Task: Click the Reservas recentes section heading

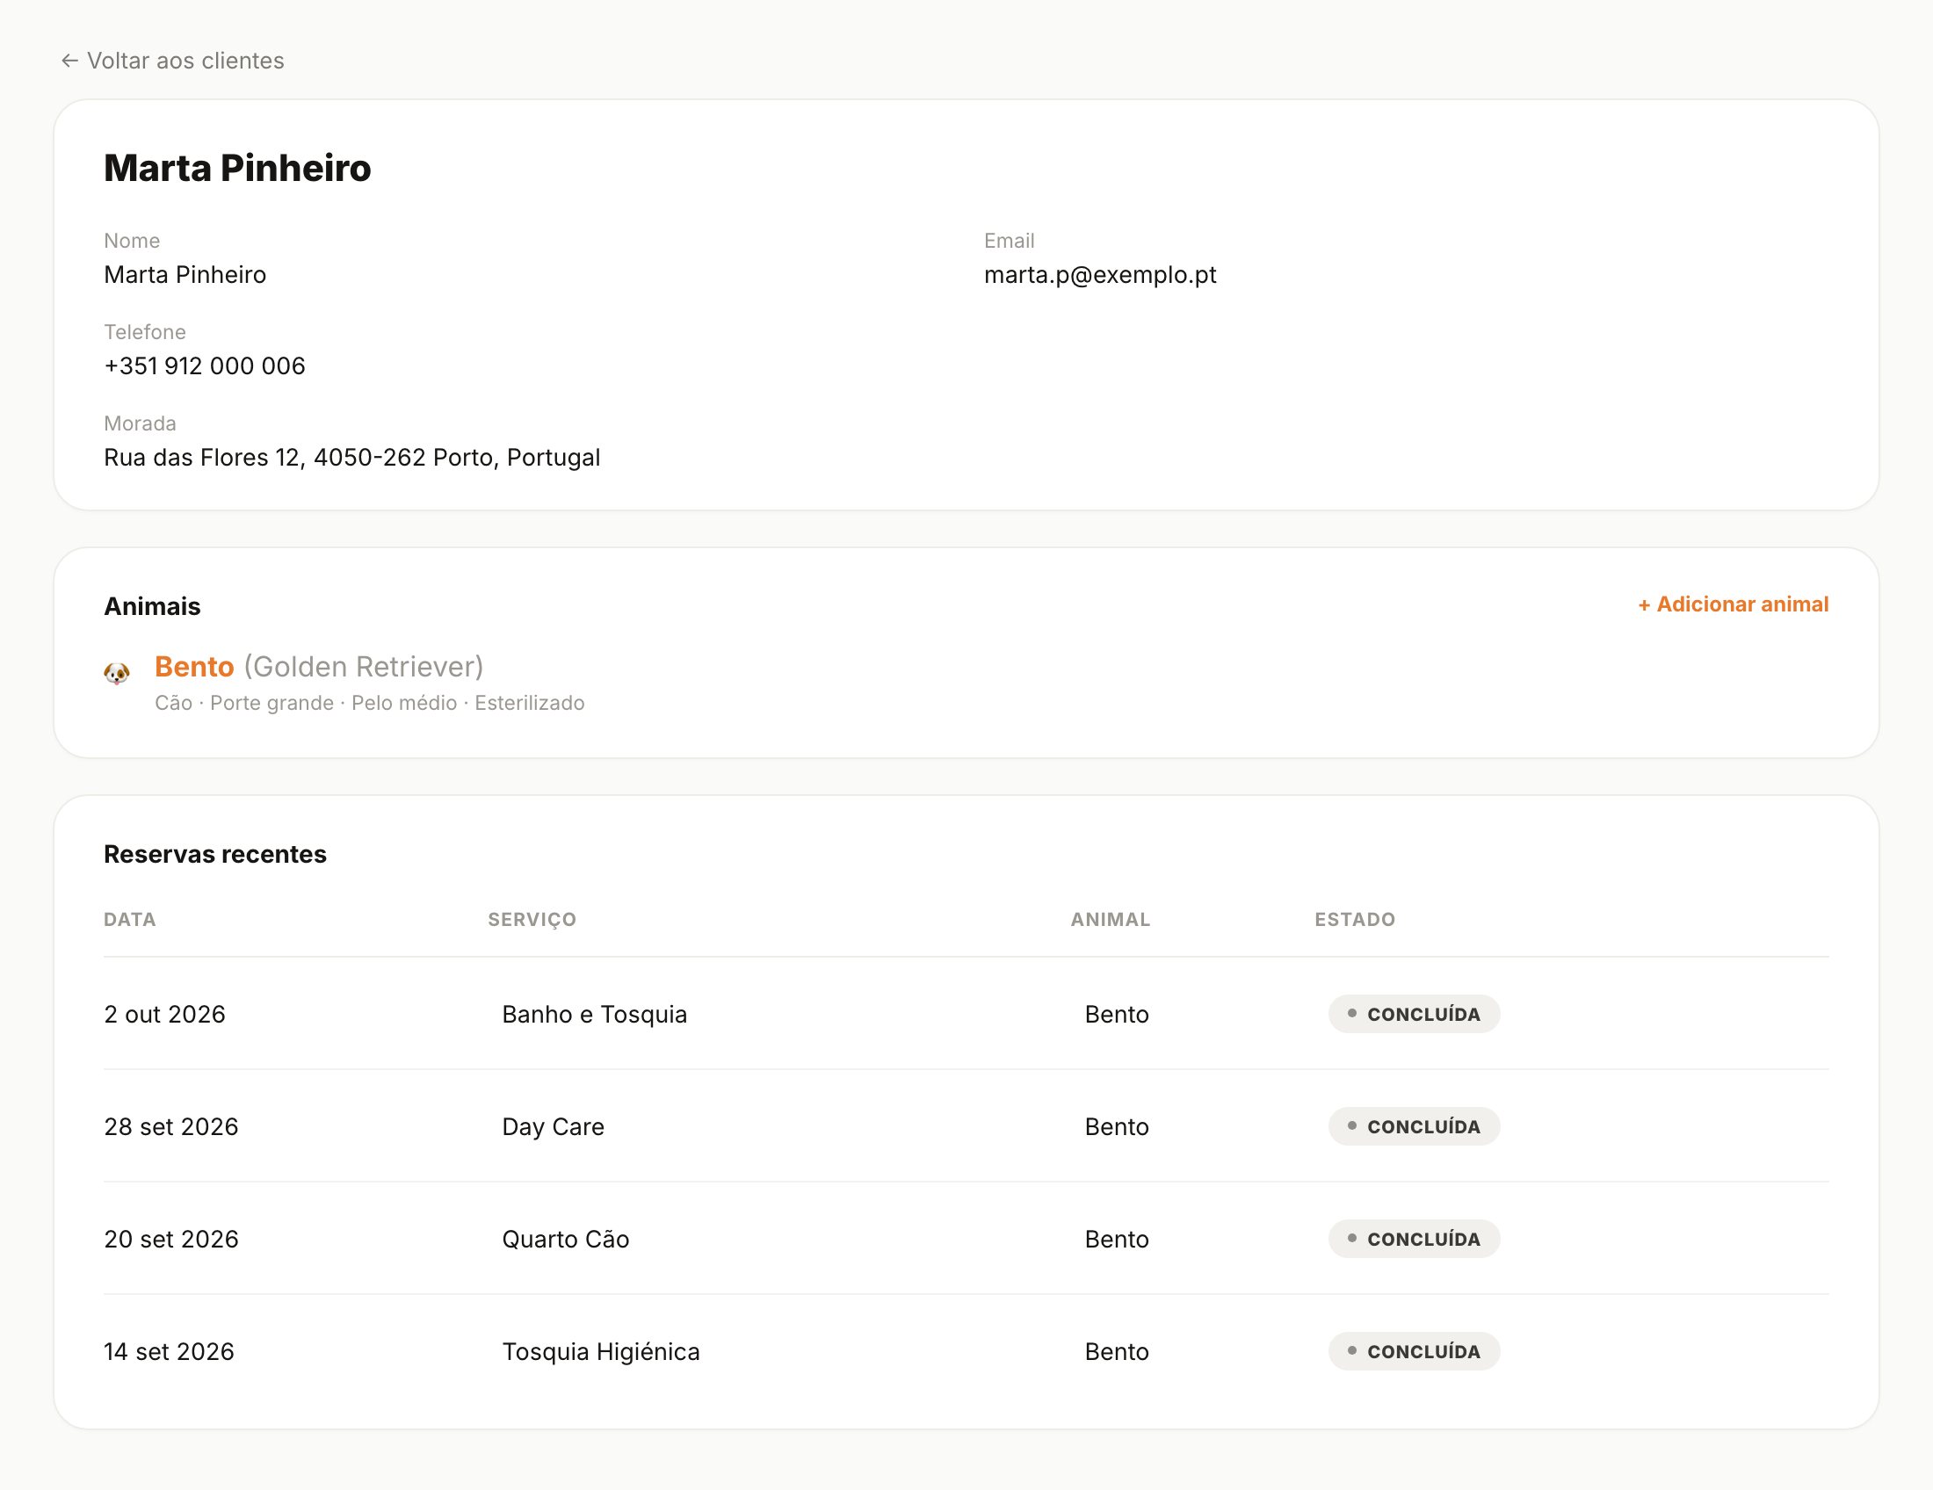Action: pyautogui.click(x=215, y=854)
